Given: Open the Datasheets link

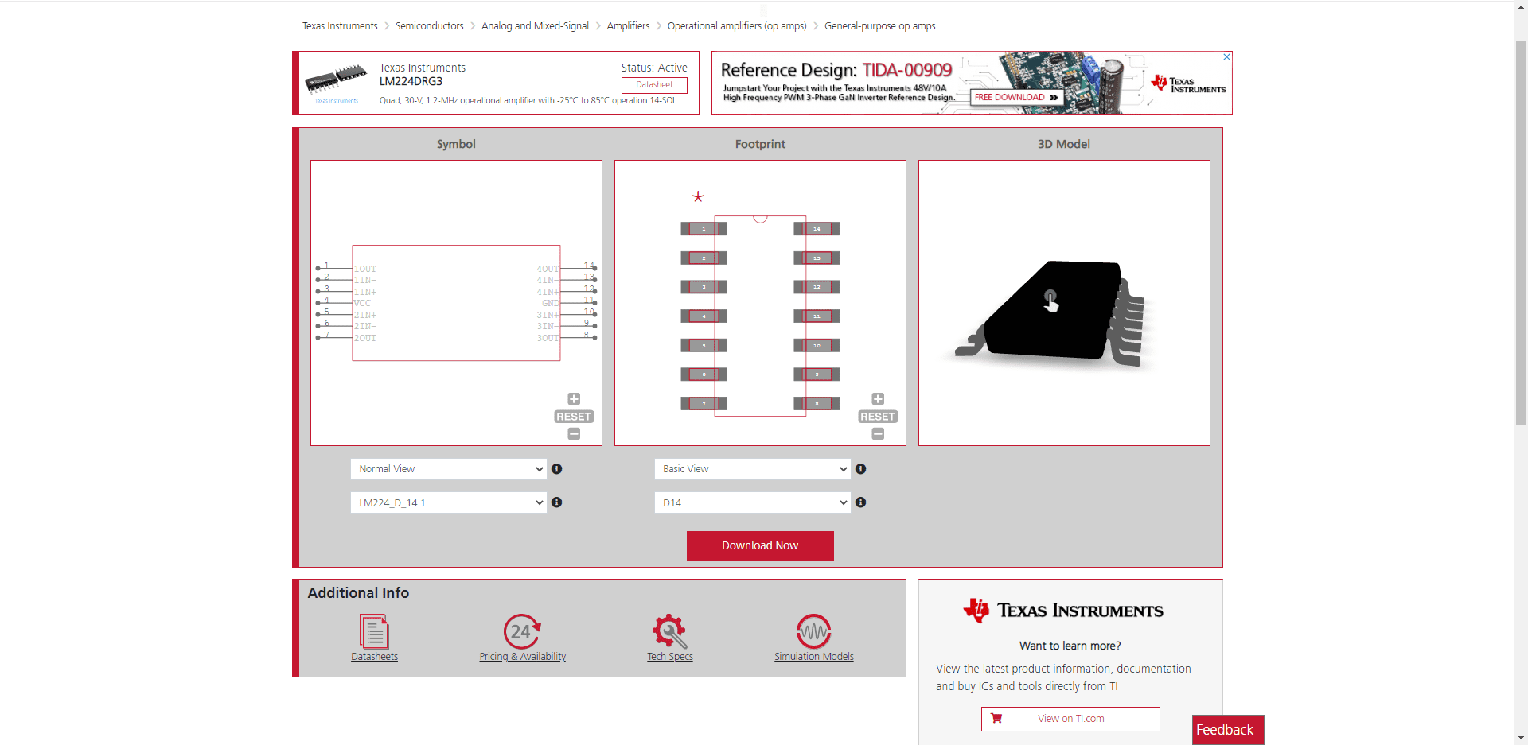Looking at the screenshot, I should [x=374, y=657].
